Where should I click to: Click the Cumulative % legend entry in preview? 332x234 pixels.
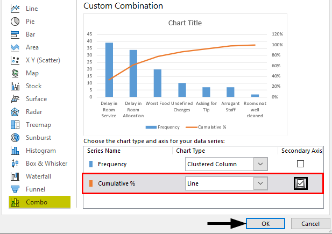coord(206,127)
